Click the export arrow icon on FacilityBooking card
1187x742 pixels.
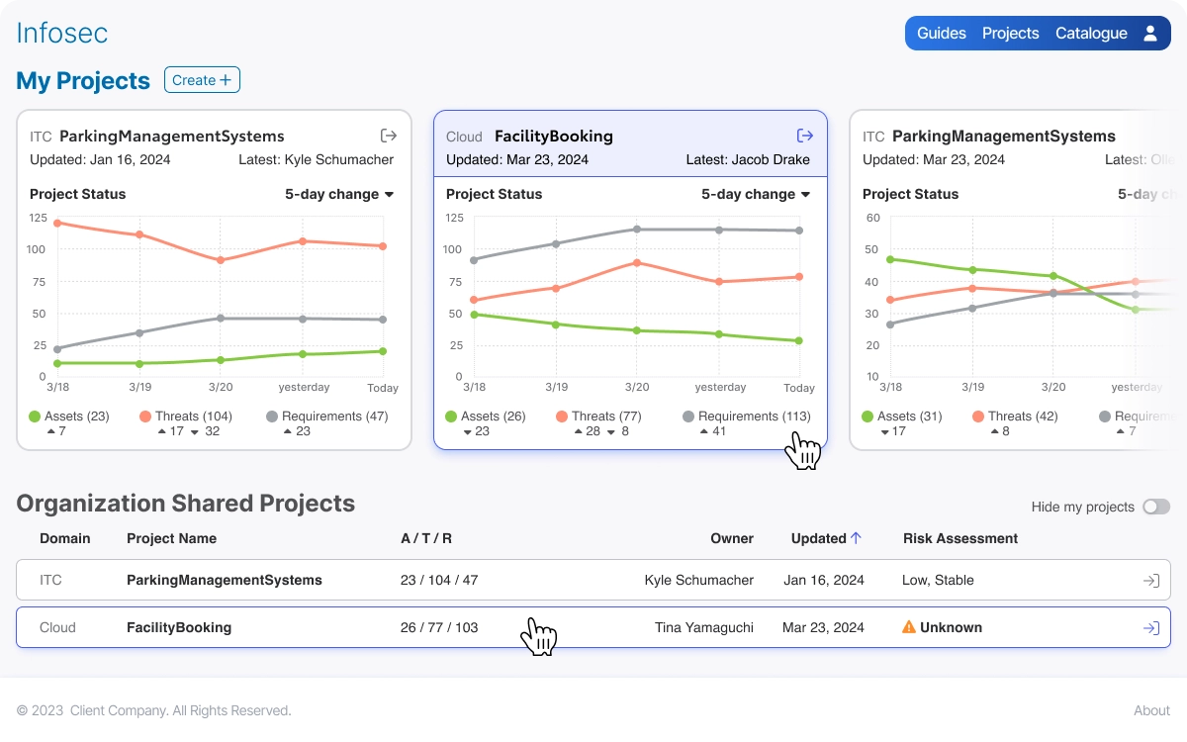tap(805, 136)
